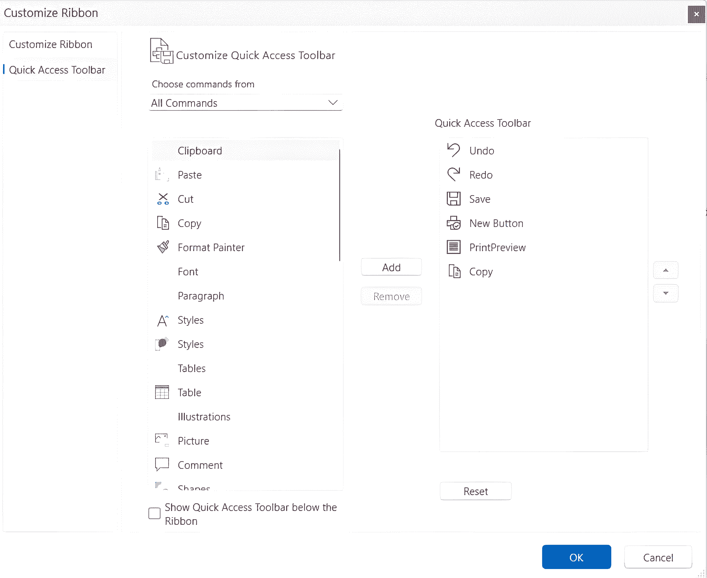Select the Format Painter command

[x=211, y=247]
